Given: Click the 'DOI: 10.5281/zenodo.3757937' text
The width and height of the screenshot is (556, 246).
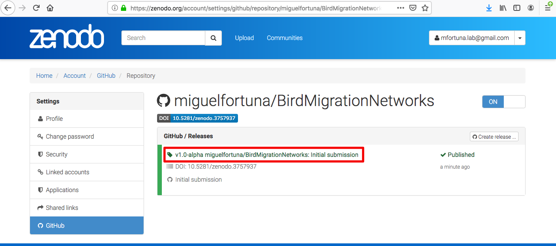Looking at the screenshot, I should [216, 166].
